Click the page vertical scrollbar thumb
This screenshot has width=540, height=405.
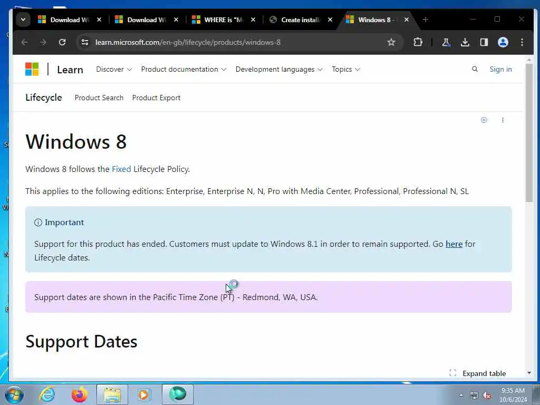[x=529, y=133]
